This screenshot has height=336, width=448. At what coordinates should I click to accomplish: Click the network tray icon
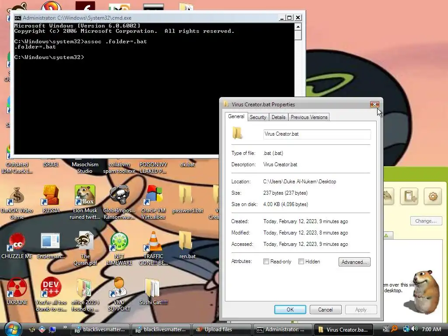click(x=406, y=329)
